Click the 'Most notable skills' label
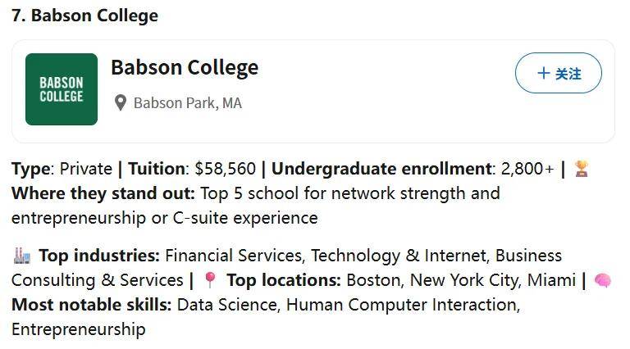 coord(92,305)
